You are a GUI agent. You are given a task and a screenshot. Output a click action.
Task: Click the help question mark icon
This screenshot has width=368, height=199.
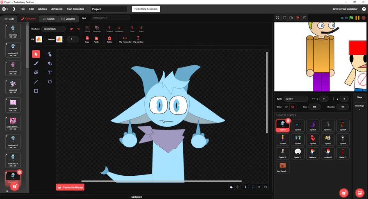coord(364,9)
